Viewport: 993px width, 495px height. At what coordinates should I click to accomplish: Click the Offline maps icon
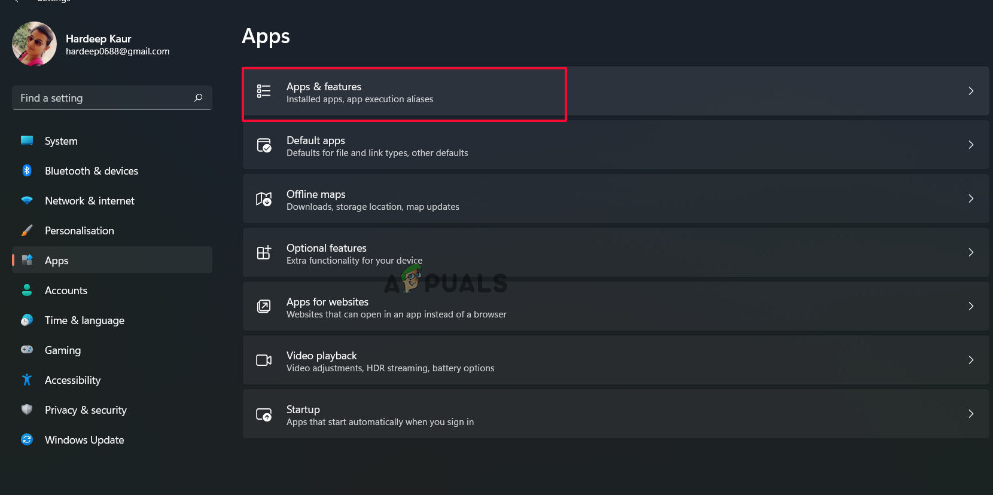coord(264,199)
